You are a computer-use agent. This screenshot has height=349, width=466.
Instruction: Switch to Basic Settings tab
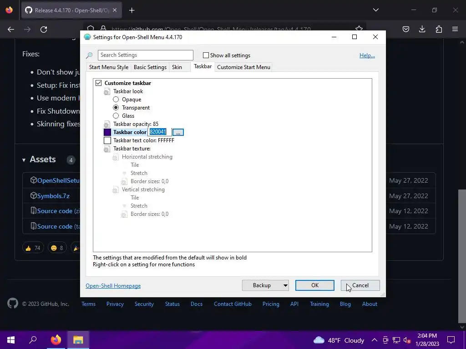tap(150, 67)
